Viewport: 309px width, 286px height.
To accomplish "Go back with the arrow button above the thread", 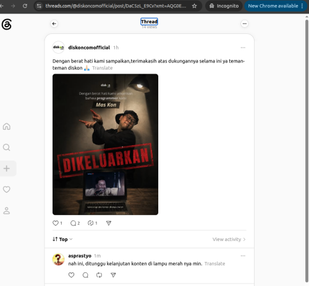I will (54, 23).
